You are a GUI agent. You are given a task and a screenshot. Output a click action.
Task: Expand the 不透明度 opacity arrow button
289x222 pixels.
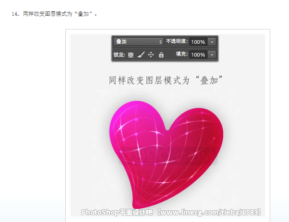[212, 42]
